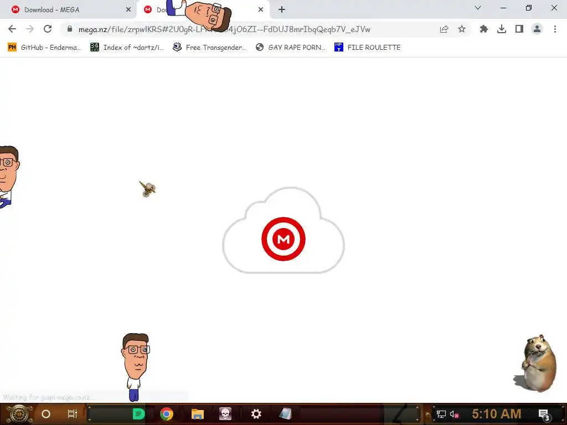Show Chrome downloads tray
Image resolution: width=567 pixels, height=425 pixels.
coord(502,29)
